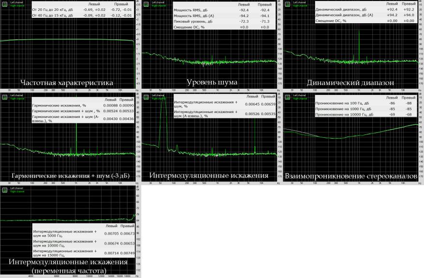The height and width of the screenshot is (278, 424).
Task: Click the '0.00524' distortion plus noise value
Action: [111, 111]
